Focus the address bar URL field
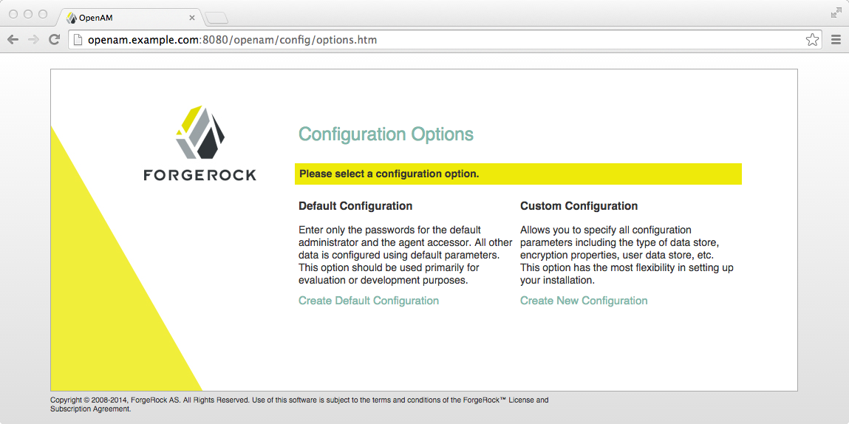The height and width of the screenshot is (424, 849). pyautogui.click(x=443, y=40)
